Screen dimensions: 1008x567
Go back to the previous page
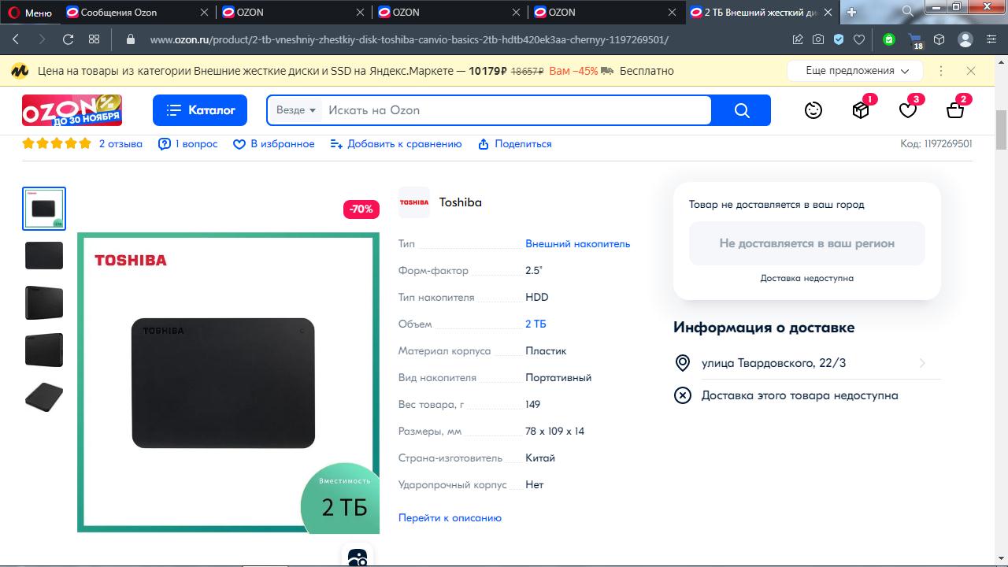click(16, 39)
